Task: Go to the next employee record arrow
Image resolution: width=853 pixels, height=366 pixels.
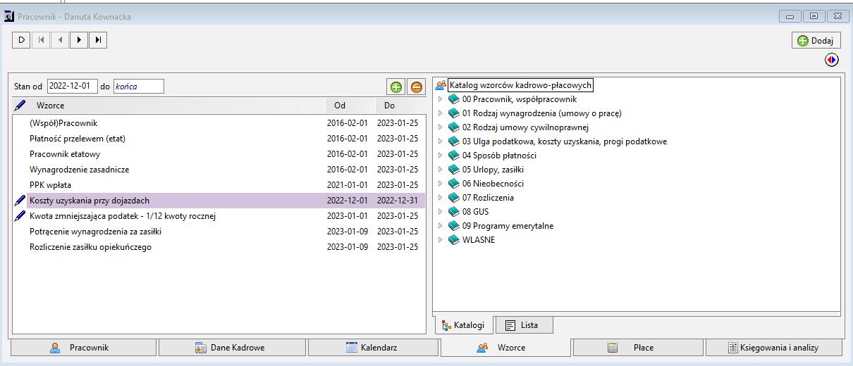Action: point(78,40)
